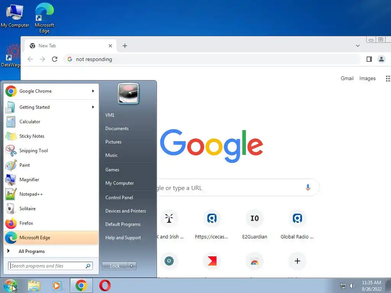Launch Firefox from Start menu
The width and height of the screenshot is (391, 293).
(51, 223)
